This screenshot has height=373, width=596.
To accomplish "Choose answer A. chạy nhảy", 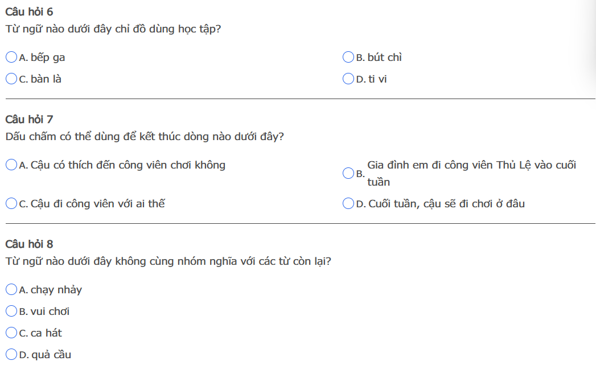I will click(11, 290).
